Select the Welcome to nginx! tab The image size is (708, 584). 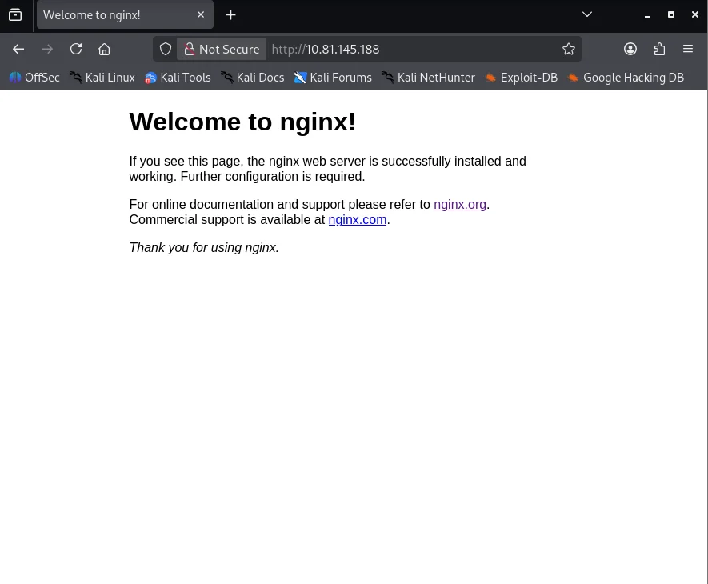coord(112,15)
